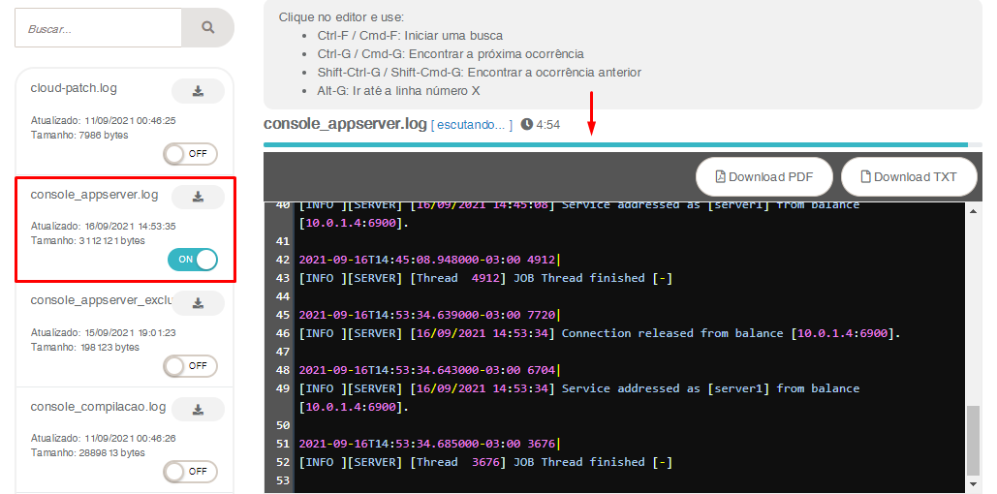The width and height of the screenshot is (997, 494).
Task: Click line 52 JOB Thread finished text
Action: click(485, 462)
